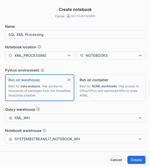Click the database icon beside XML_PROCESSING
This screenshot has width=150, height=167.
point(10,55)
